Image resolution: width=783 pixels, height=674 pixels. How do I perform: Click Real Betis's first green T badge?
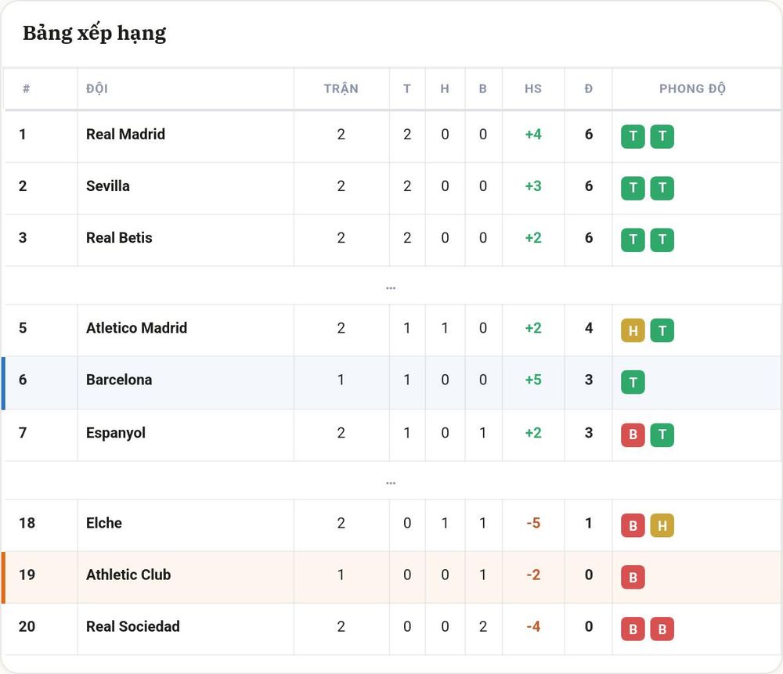(633, 240)
